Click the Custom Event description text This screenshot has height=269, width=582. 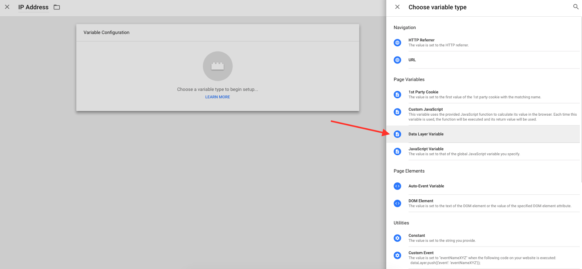click(x=482, y=260)
